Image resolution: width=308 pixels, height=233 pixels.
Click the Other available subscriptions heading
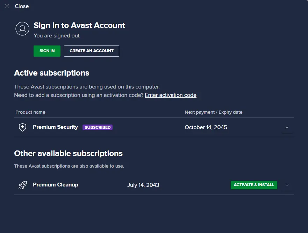pyautogui.click(x=69, y=153)
